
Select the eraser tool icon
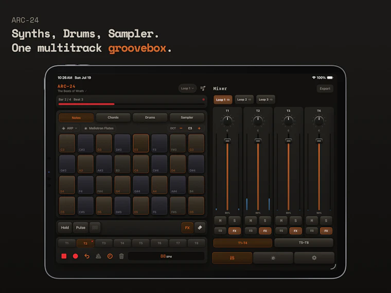pos(200,228)
